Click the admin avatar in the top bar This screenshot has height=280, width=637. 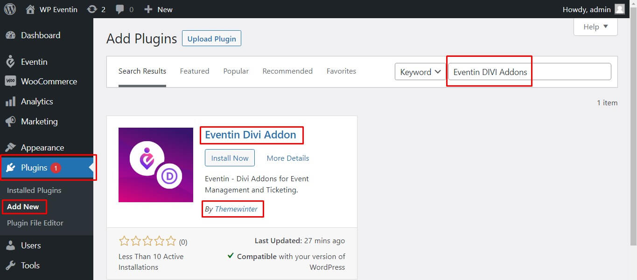(620, 9)
